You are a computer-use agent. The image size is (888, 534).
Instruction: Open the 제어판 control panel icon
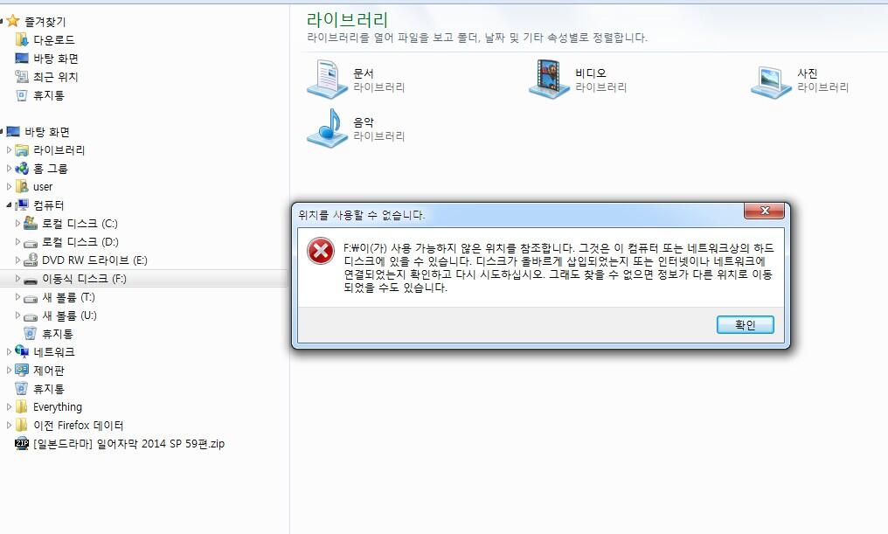pyautogui.click(x=22, y=371)
